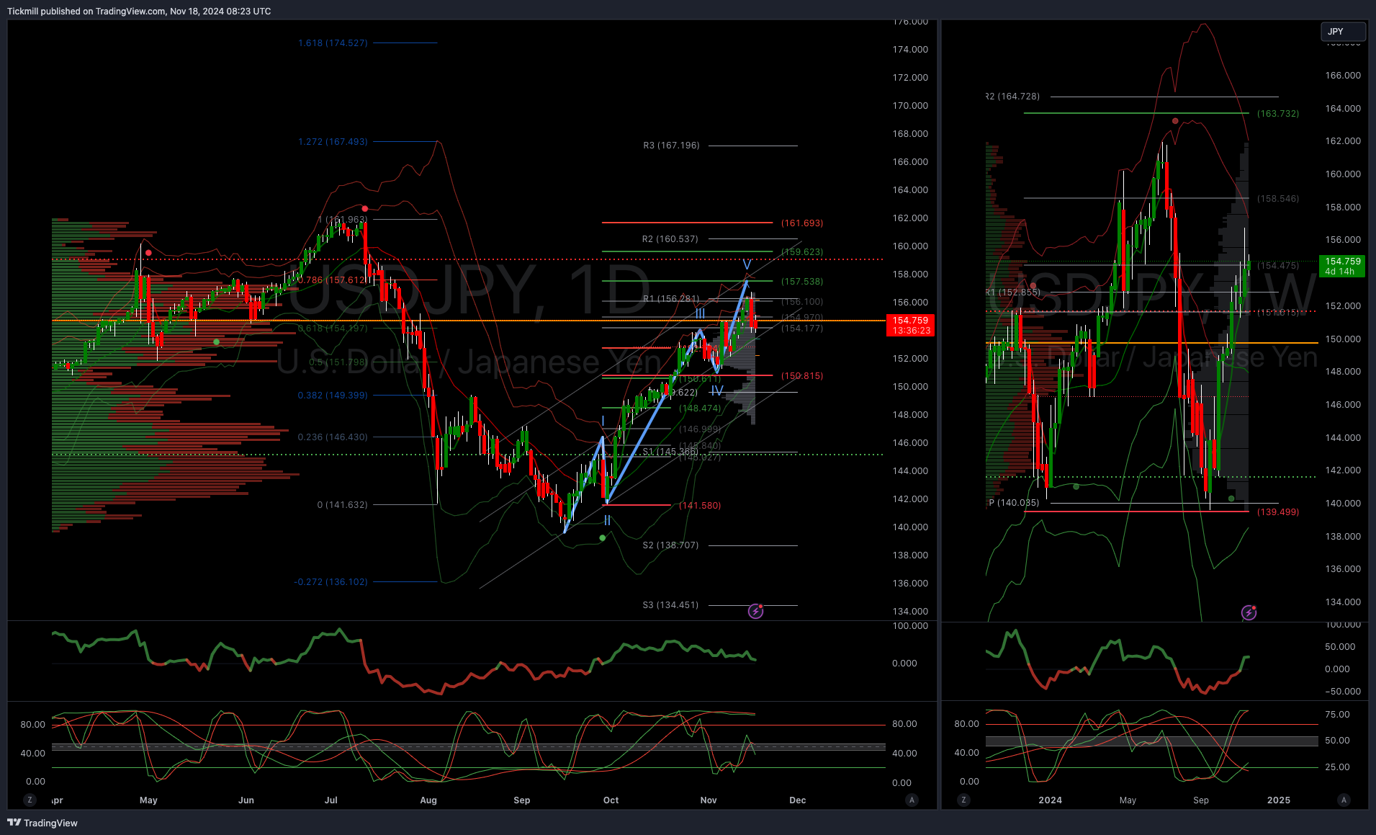The width and height of the screenshot is (1376, 835).
Task: Select the green (148.474) level label
Action: [700, 408]
